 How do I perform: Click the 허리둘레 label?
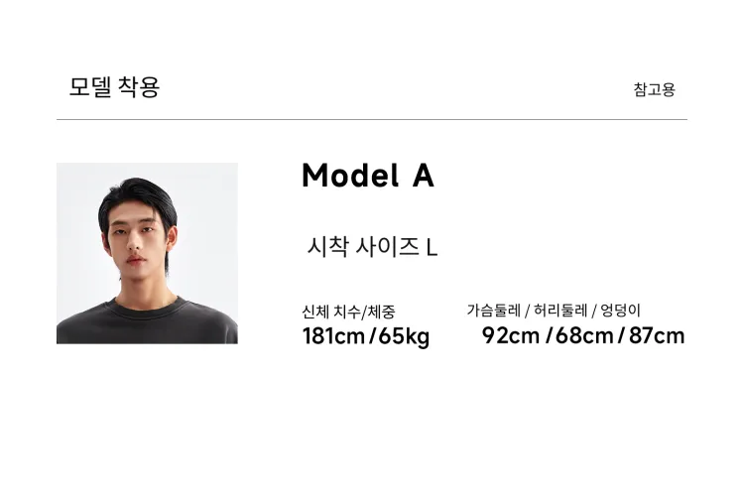pos(560,311)
